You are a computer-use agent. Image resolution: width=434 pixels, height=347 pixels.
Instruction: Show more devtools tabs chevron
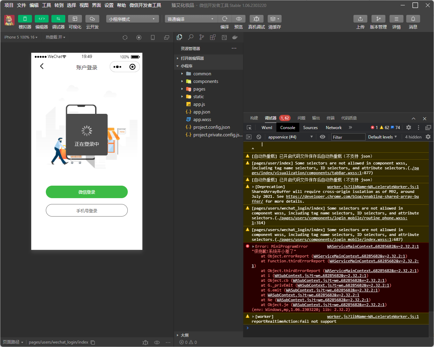[x=350, y=127]
